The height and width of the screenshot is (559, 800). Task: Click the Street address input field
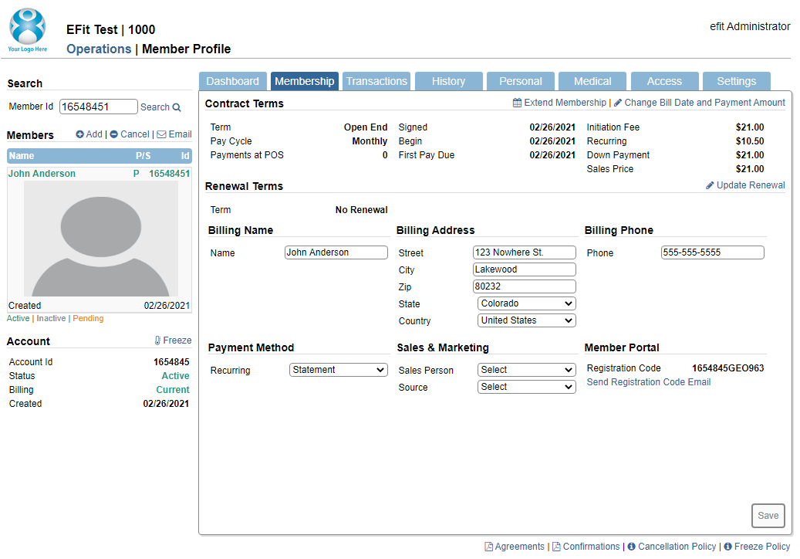pyautogui.click(x=525, y=252)
